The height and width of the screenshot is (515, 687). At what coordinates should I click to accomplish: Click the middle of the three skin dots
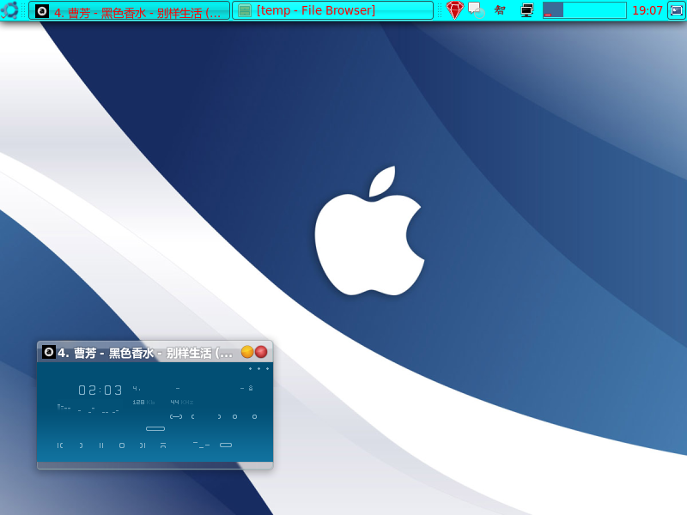(259, 369)
